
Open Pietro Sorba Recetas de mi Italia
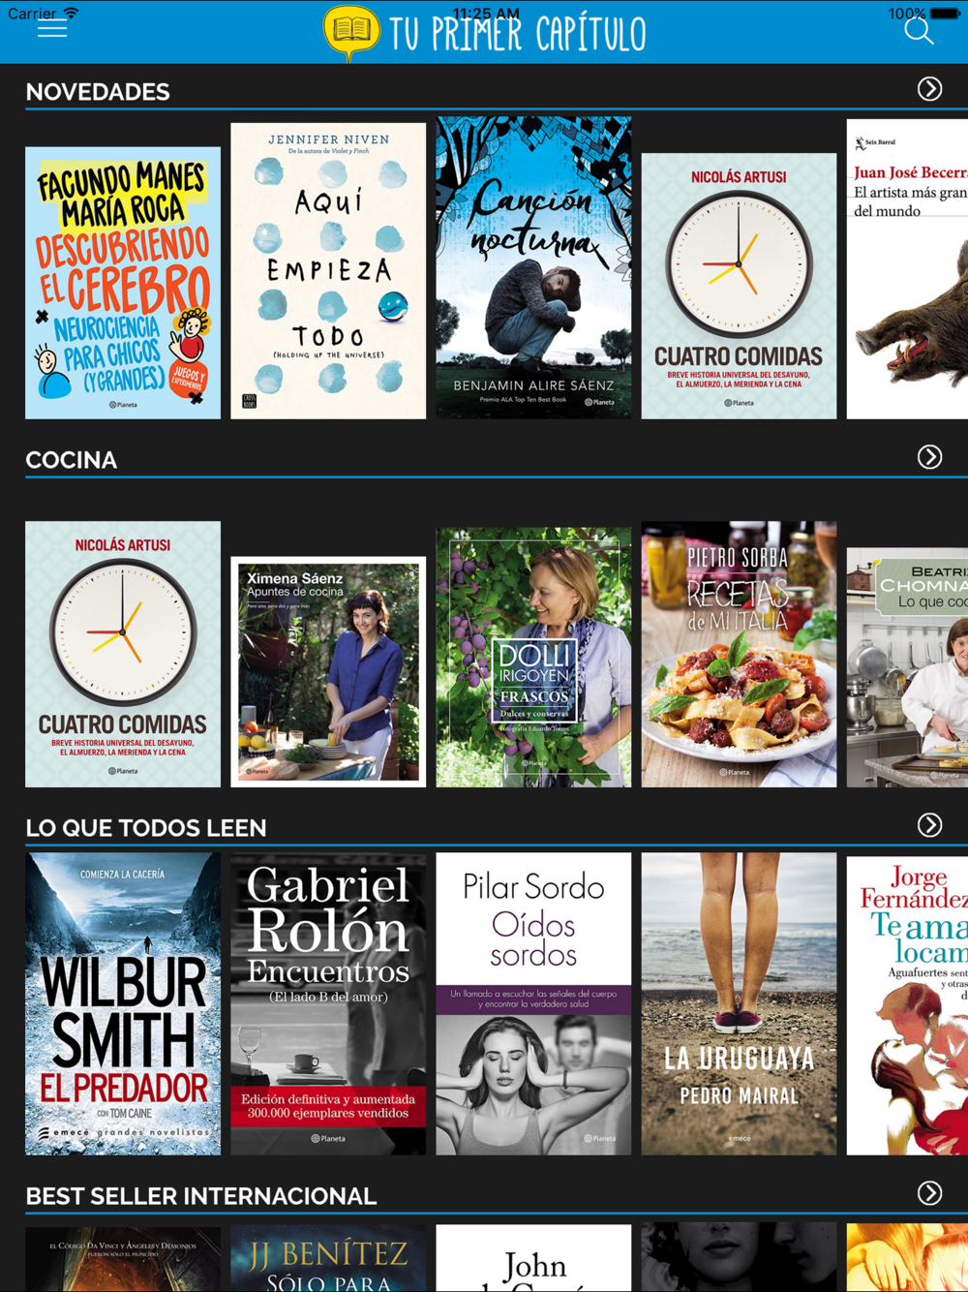(x=739, y=654)
